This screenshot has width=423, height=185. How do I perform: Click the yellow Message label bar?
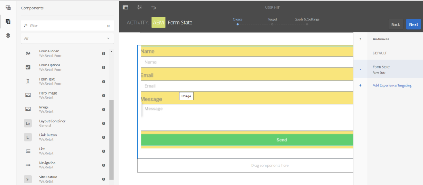(247, 98)
